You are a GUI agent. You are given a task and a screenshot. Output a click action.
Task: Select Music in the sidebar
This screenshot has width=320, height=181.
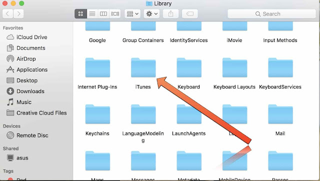[19, 102]
